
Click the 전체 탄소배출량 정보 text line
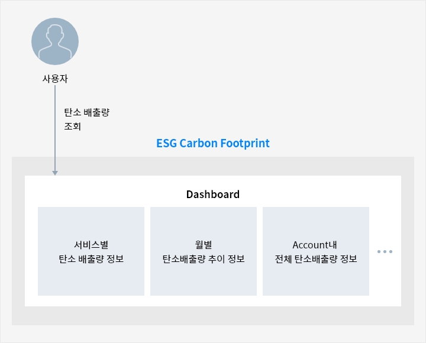point(316,258)
